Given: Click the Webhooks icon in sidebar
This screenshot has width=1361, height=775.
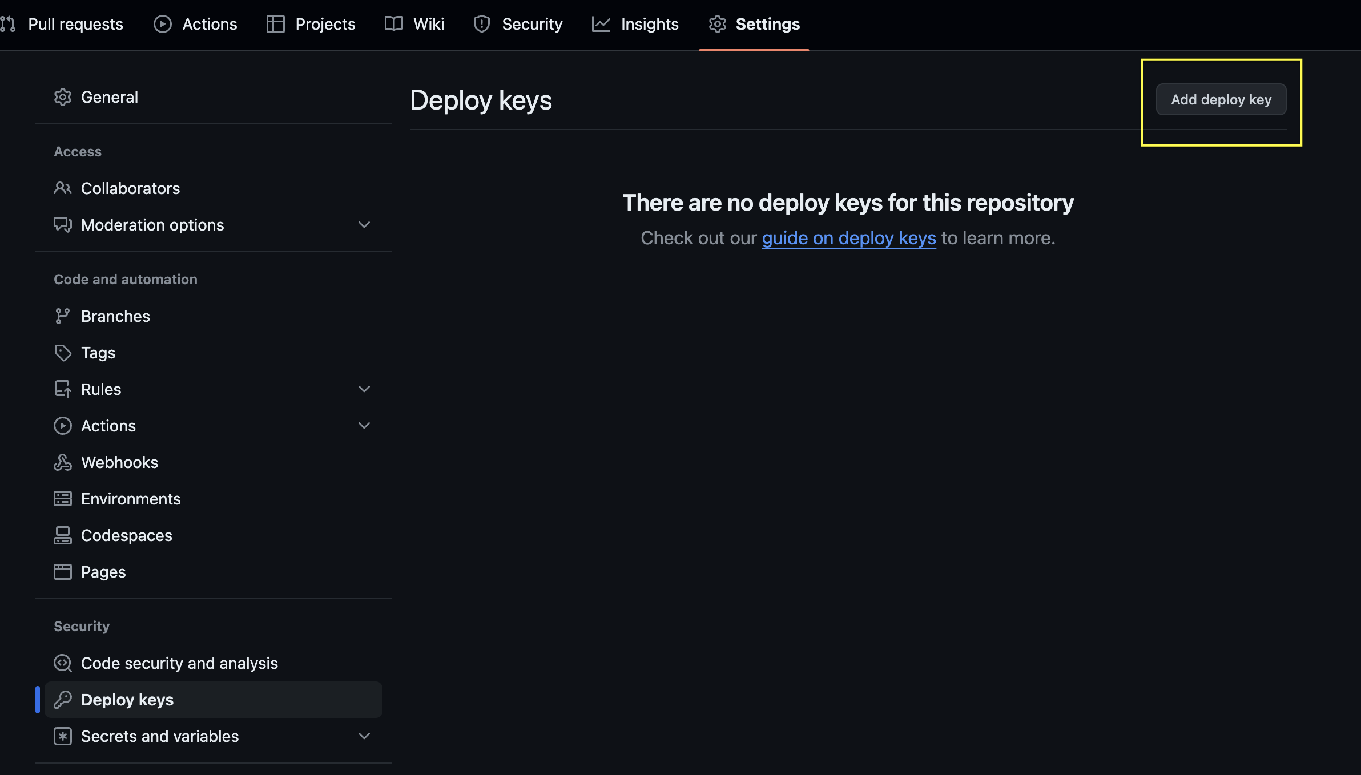Looking at the screenshot, I should 62,462.
